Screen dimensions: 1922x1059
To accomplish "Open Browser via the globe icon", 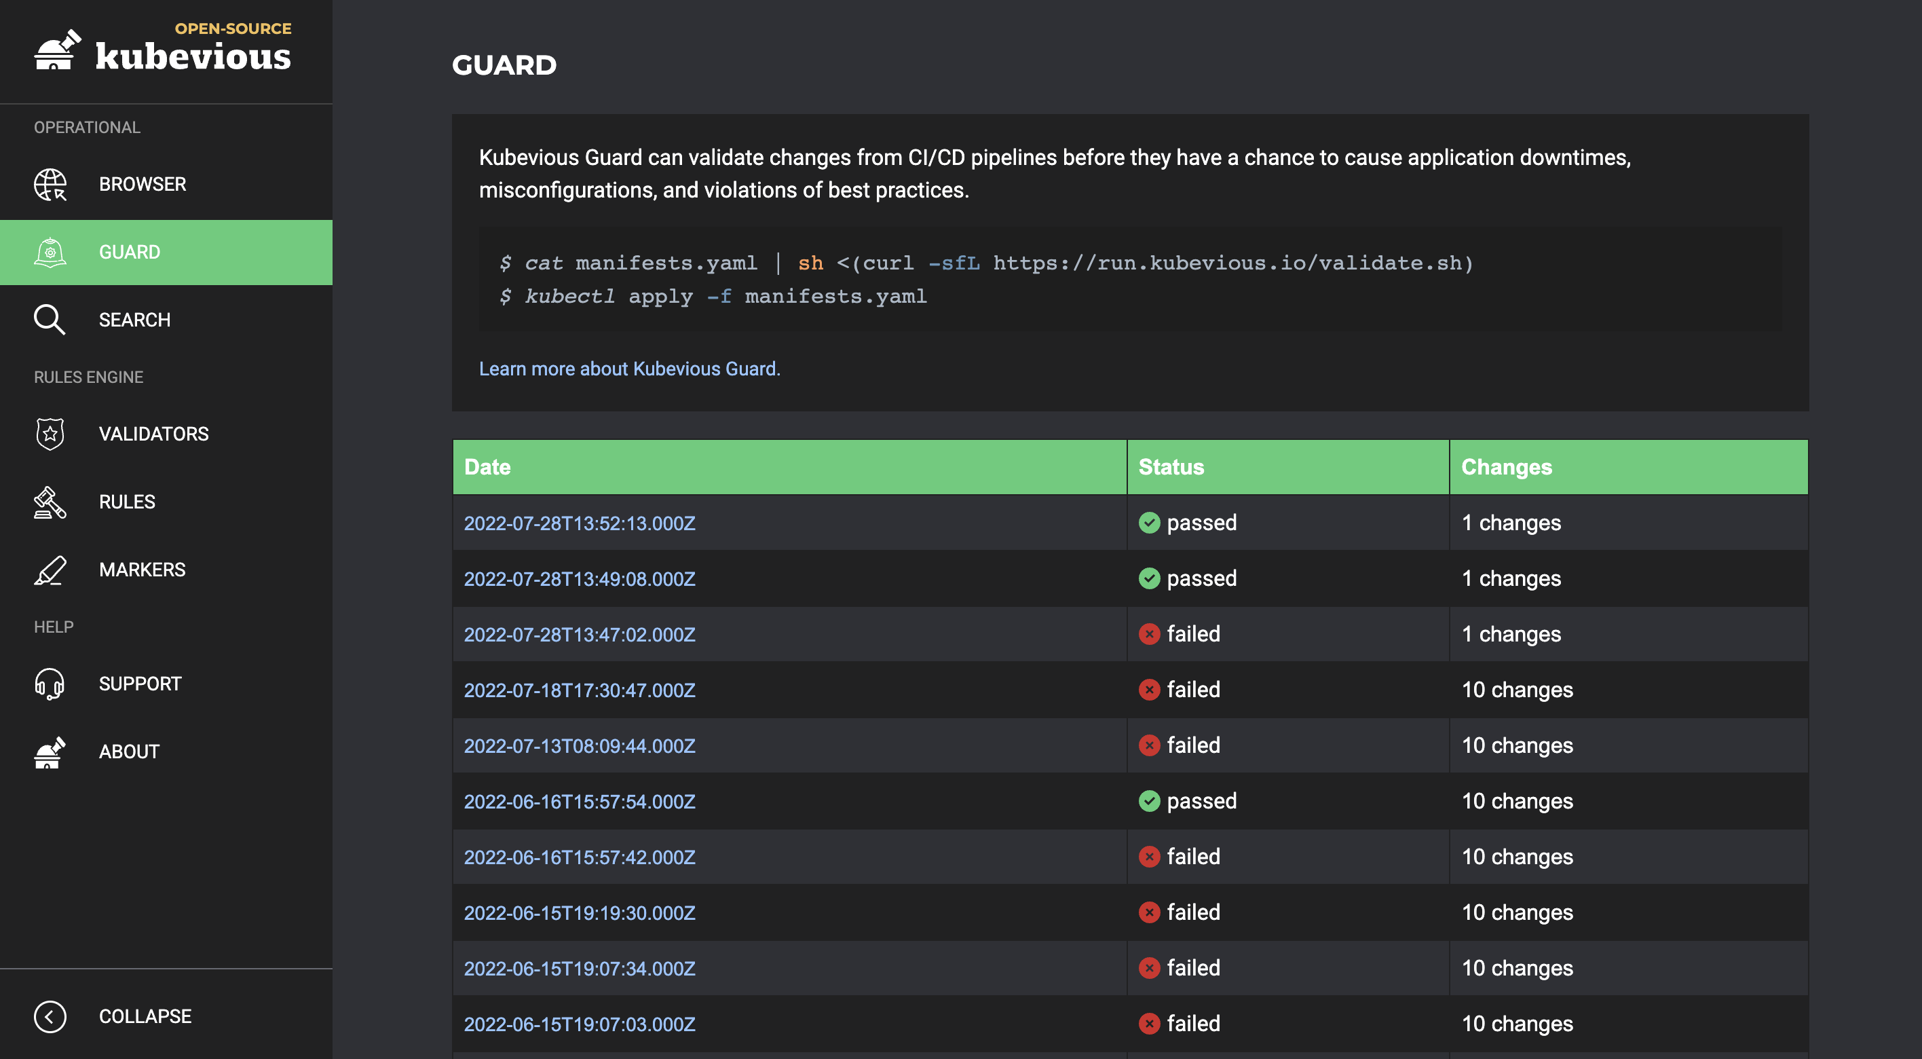I will [x=50, y=185].
